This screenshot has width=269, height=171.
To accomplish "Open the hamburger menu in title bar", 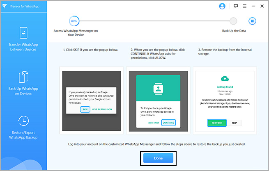I will coord(245,6).
